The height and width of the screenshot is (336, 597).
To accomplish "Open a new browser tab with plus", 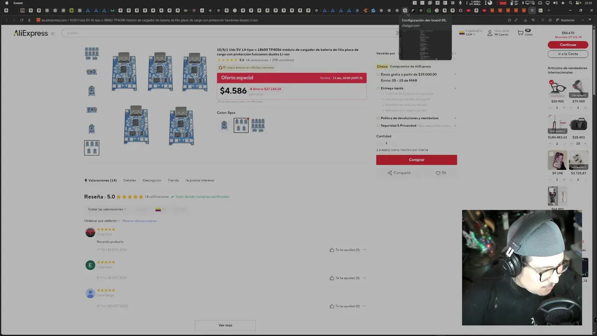I will tap(548, 10).
